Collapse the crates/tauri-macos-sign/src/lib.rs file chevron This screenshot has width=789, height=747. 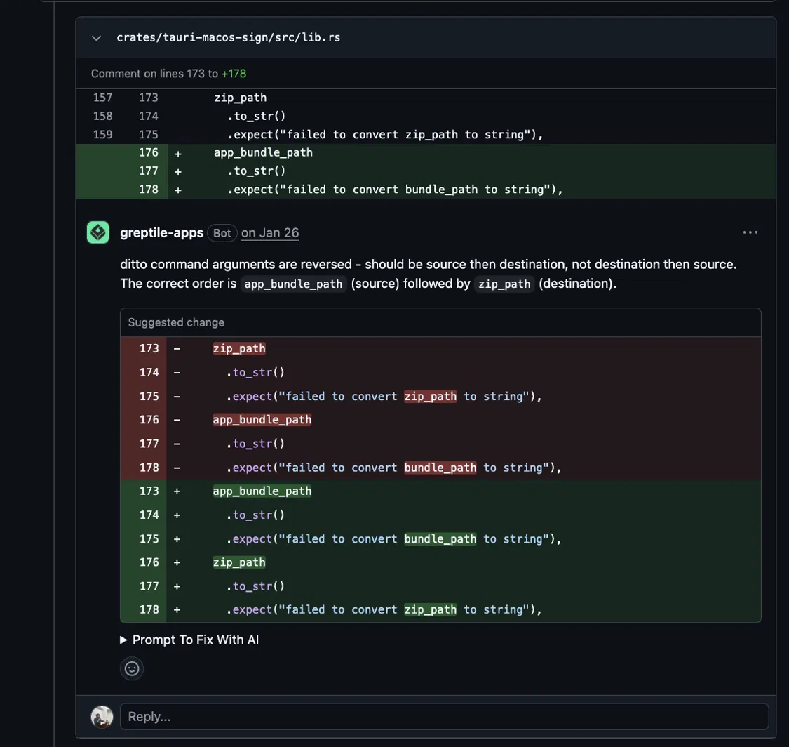96,38
